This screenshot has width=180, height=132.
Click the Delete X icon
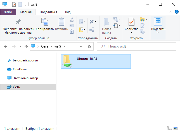[92, 22]
